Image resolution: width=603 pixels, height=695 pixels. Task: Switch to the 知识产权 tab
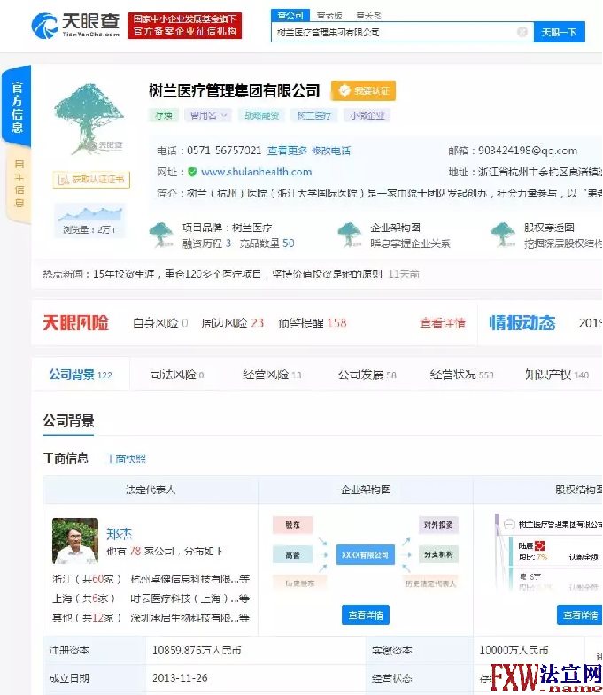coord(557,375)
